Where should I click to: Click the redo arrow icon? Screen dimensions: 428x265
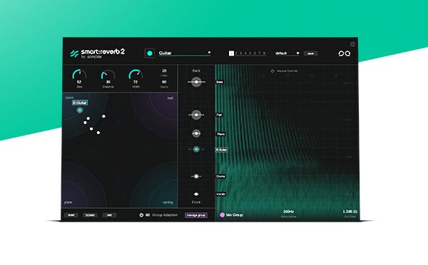coord(347,53)
